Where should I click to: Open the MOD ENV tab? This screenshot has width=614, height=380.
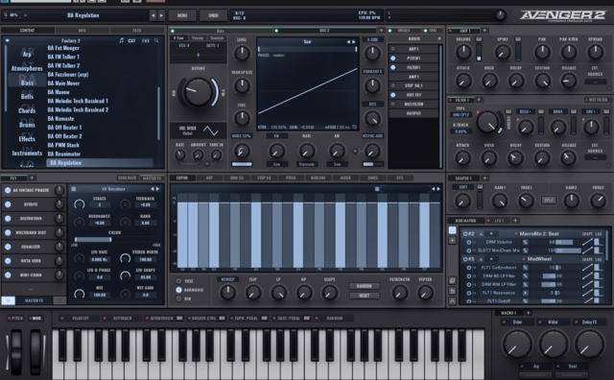pyautogui.click(x=318, y=178)
